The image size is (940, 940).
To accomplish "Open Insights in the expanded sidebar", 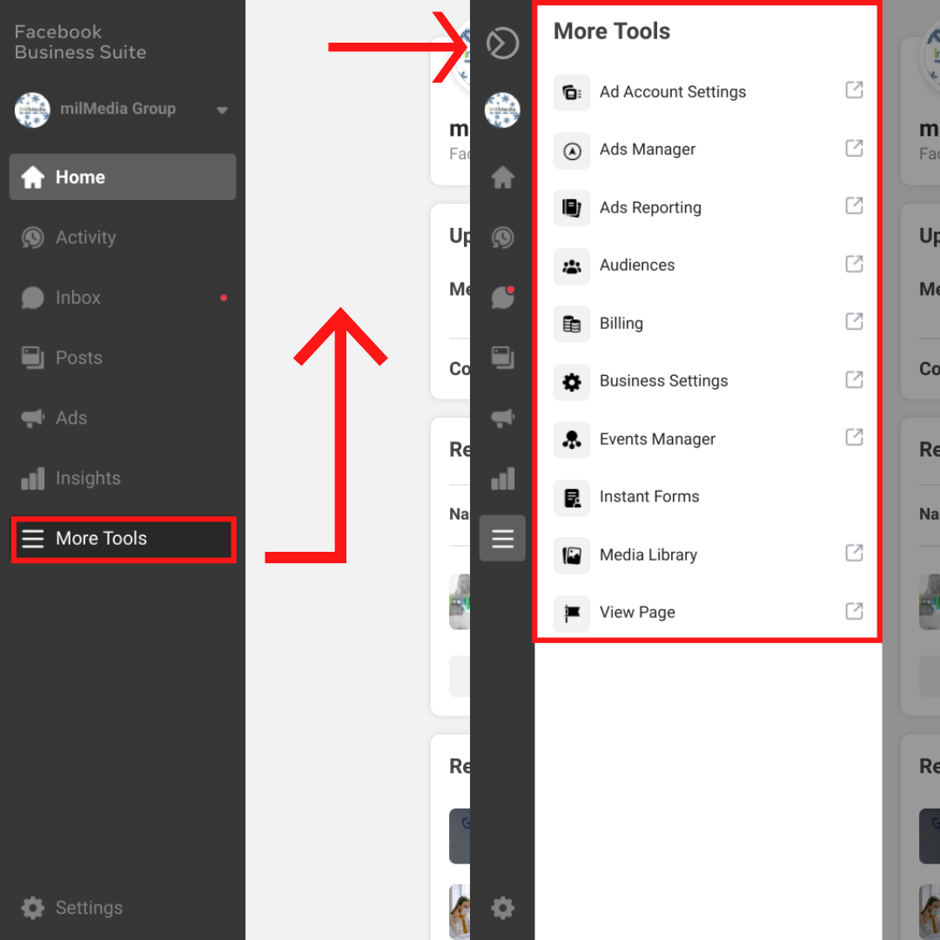I will click(x=123, y=478).
